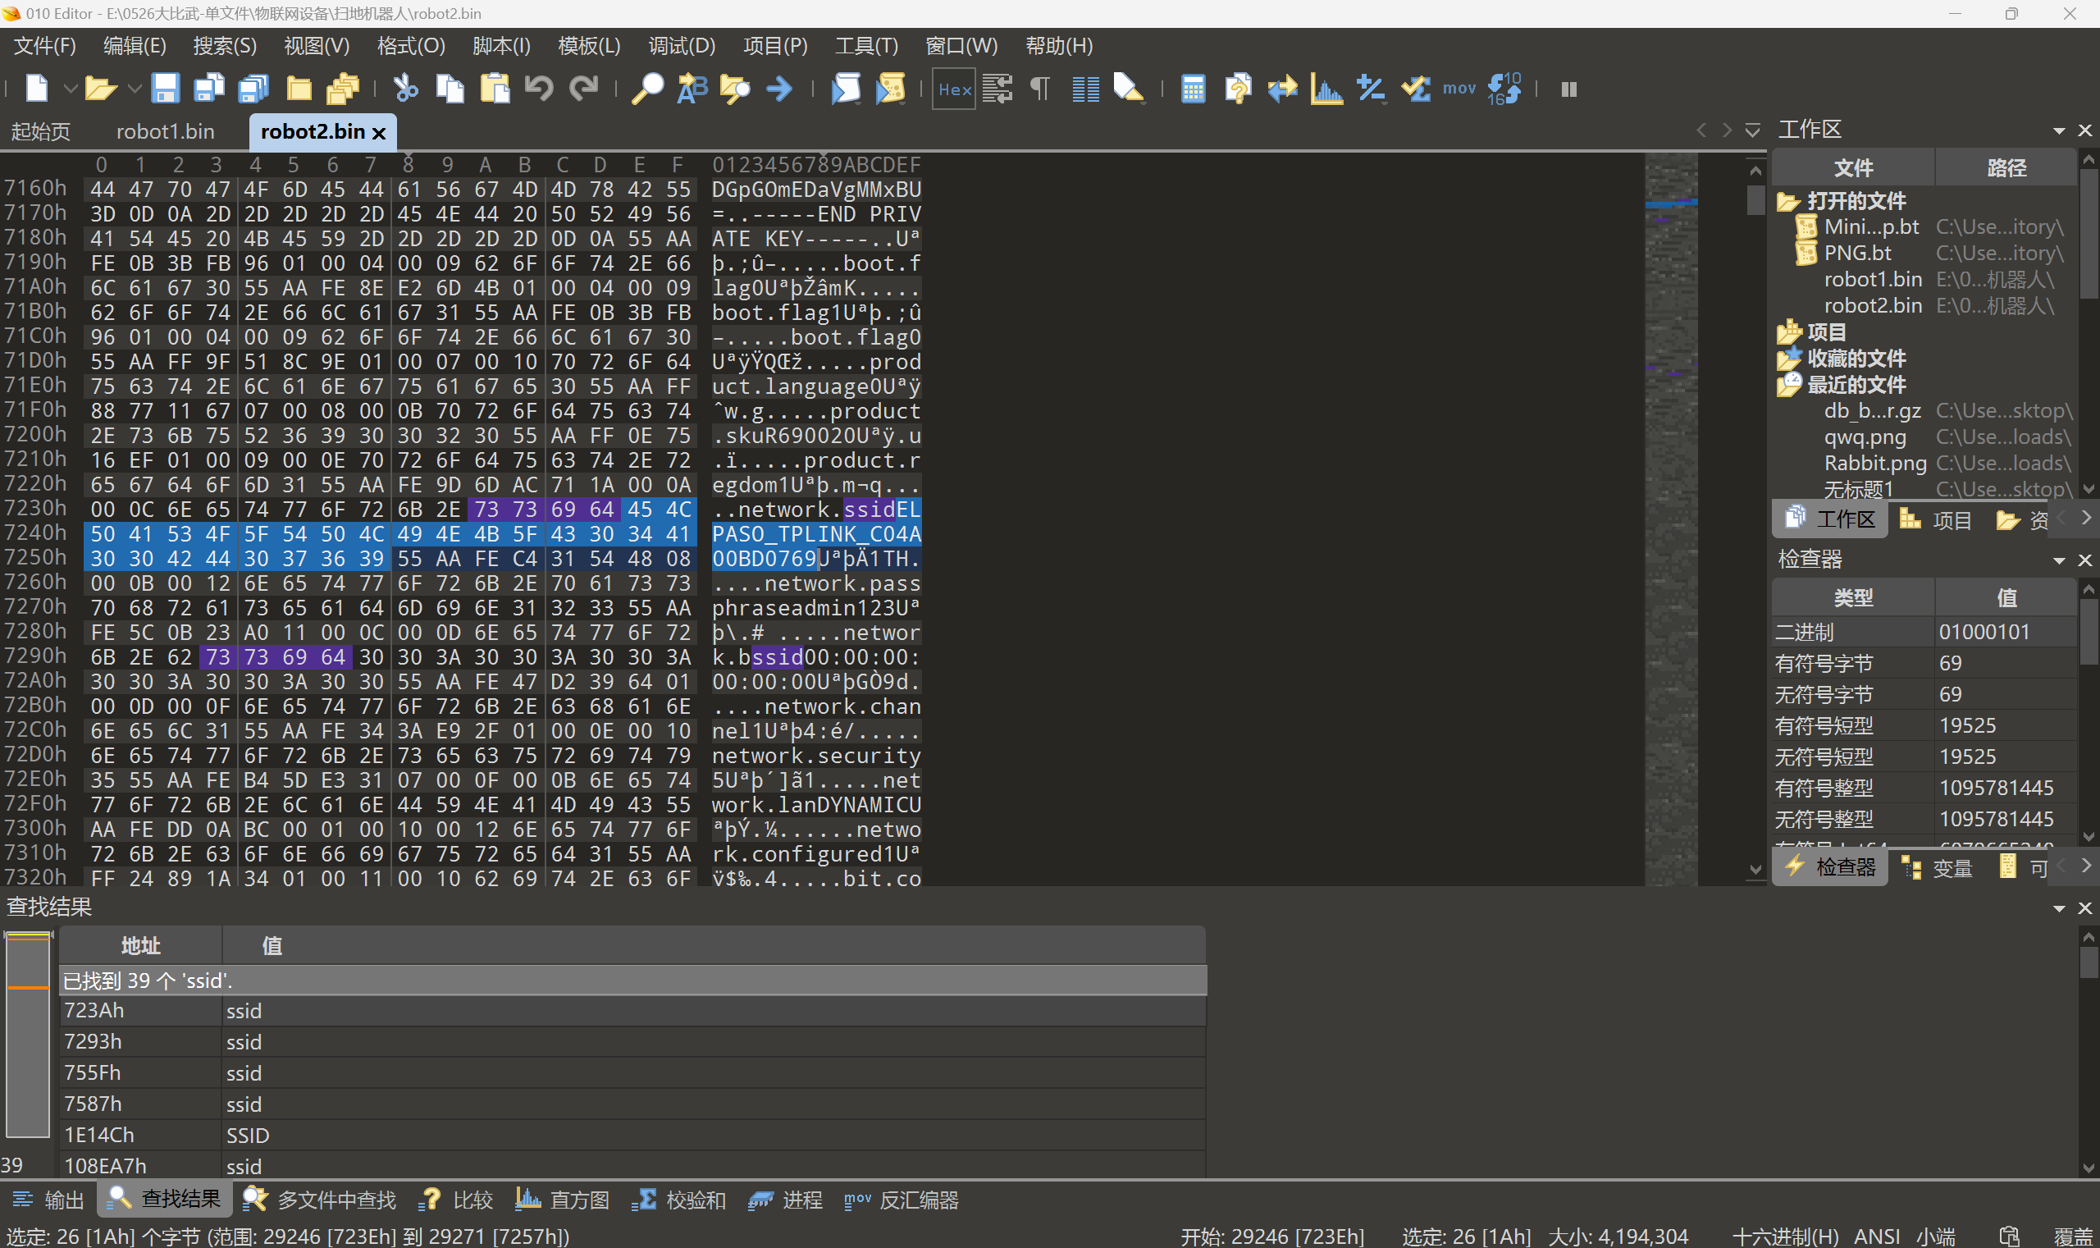Click the hex editor vertical scrollbar thumb
The height and width of the screenshot is (1248, 2100).
(1755, 200)
